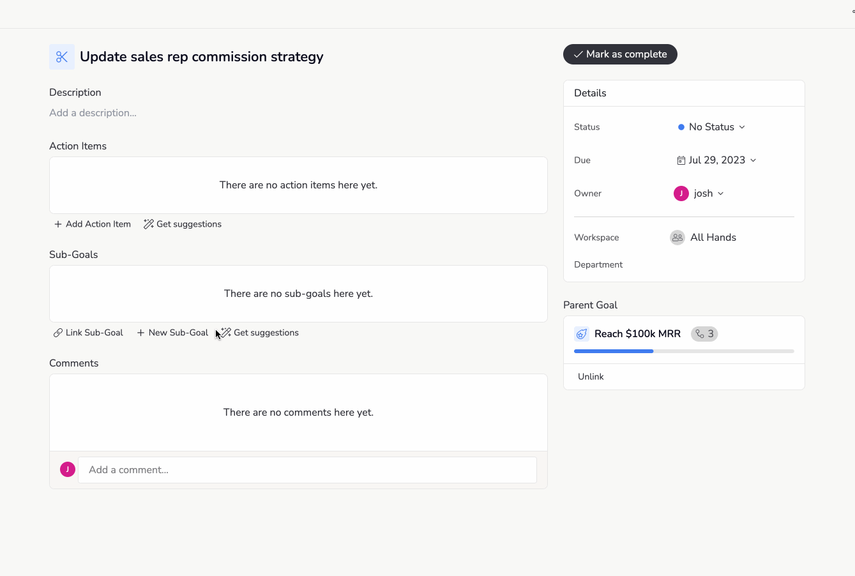Click the All Hands workspace people icon
The width and height of the screenshot is (855, 576).
(x=677, y=238)
